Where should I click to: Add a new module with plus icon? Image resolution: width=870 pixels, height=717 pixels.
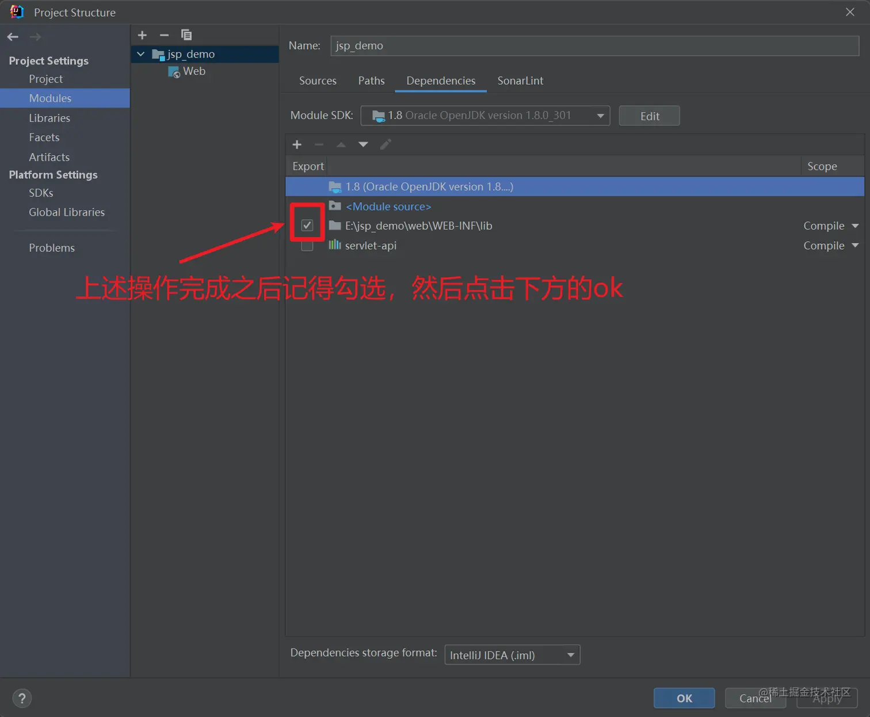(x=142, y=35)
